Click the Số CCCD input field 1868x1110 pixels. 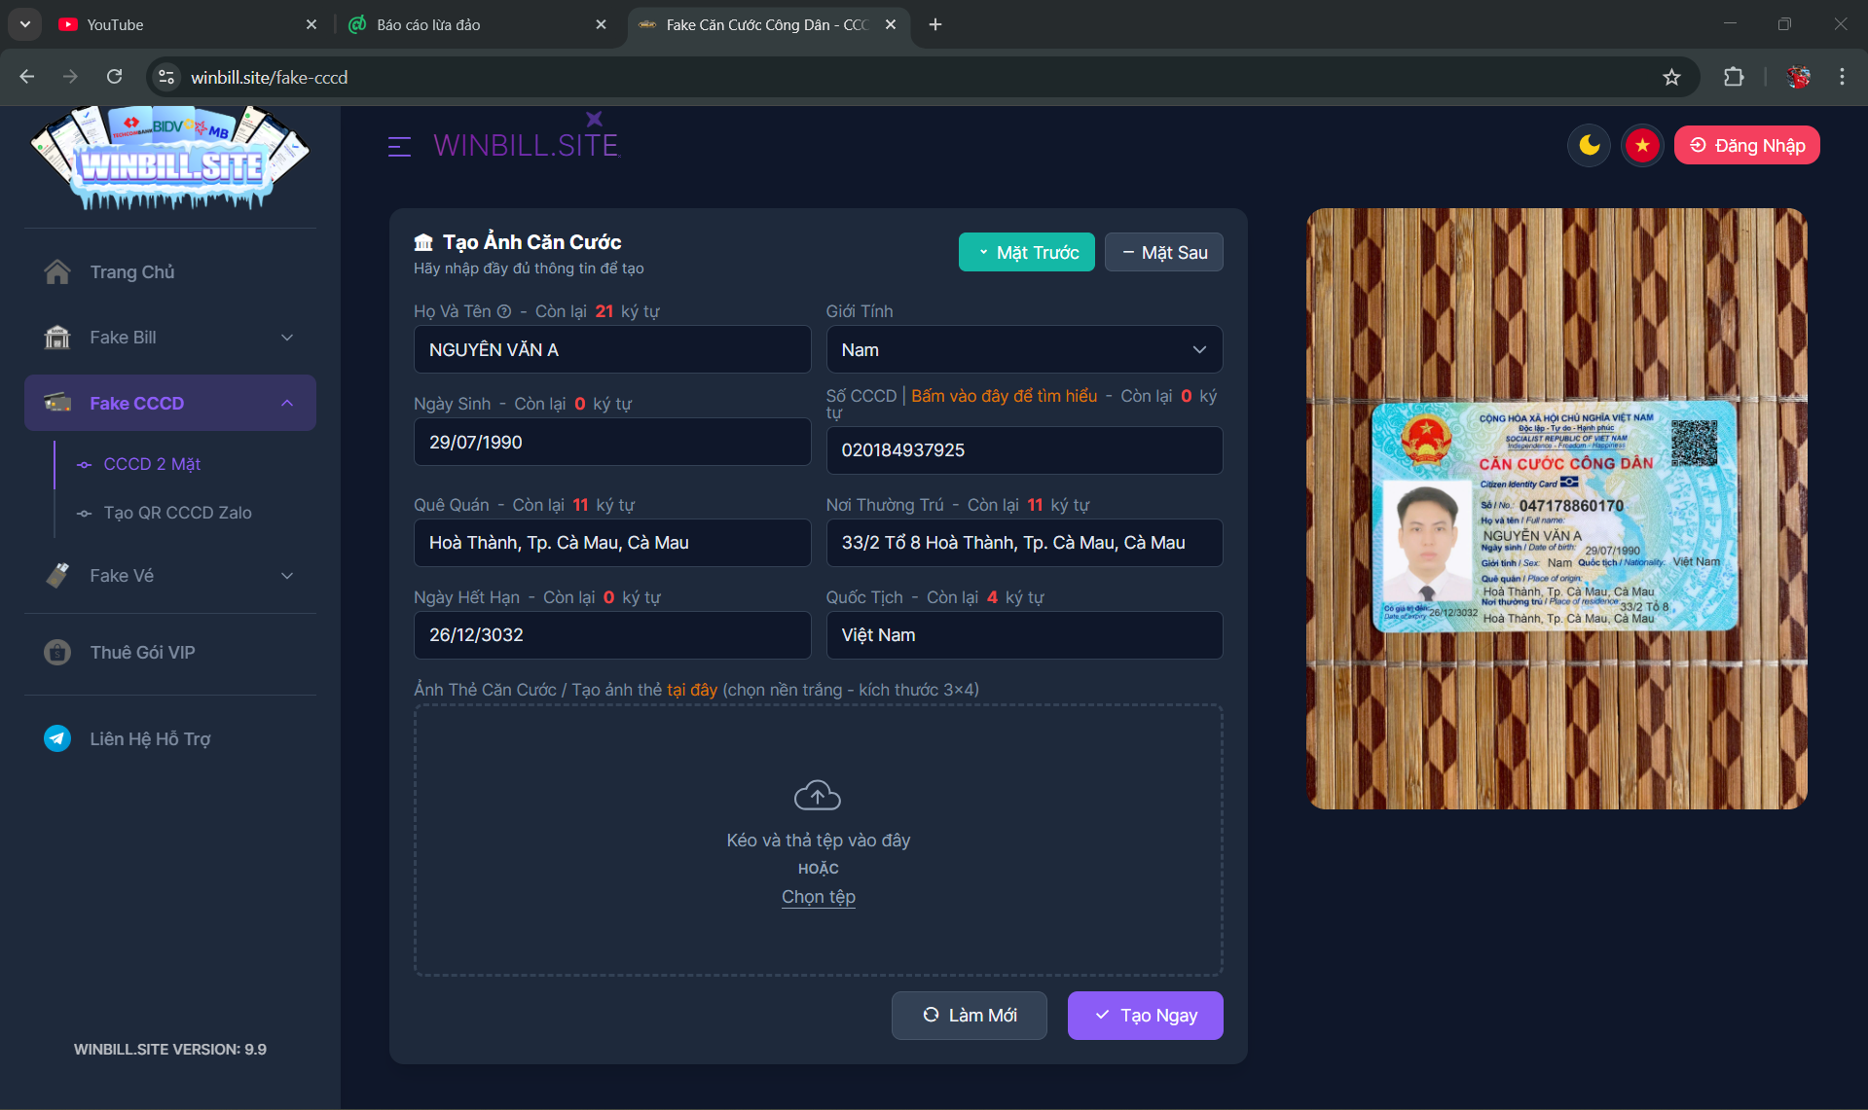1024,449
